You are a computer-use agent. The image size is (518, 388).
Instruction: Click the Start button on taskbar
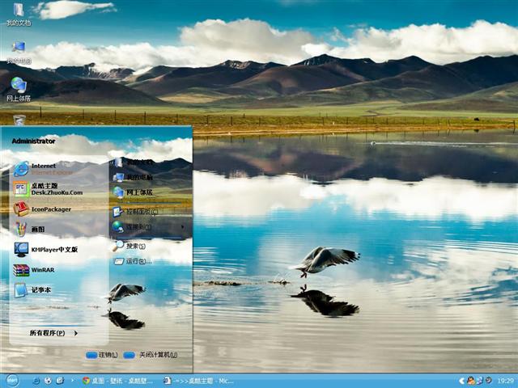[x=13, y=381]
